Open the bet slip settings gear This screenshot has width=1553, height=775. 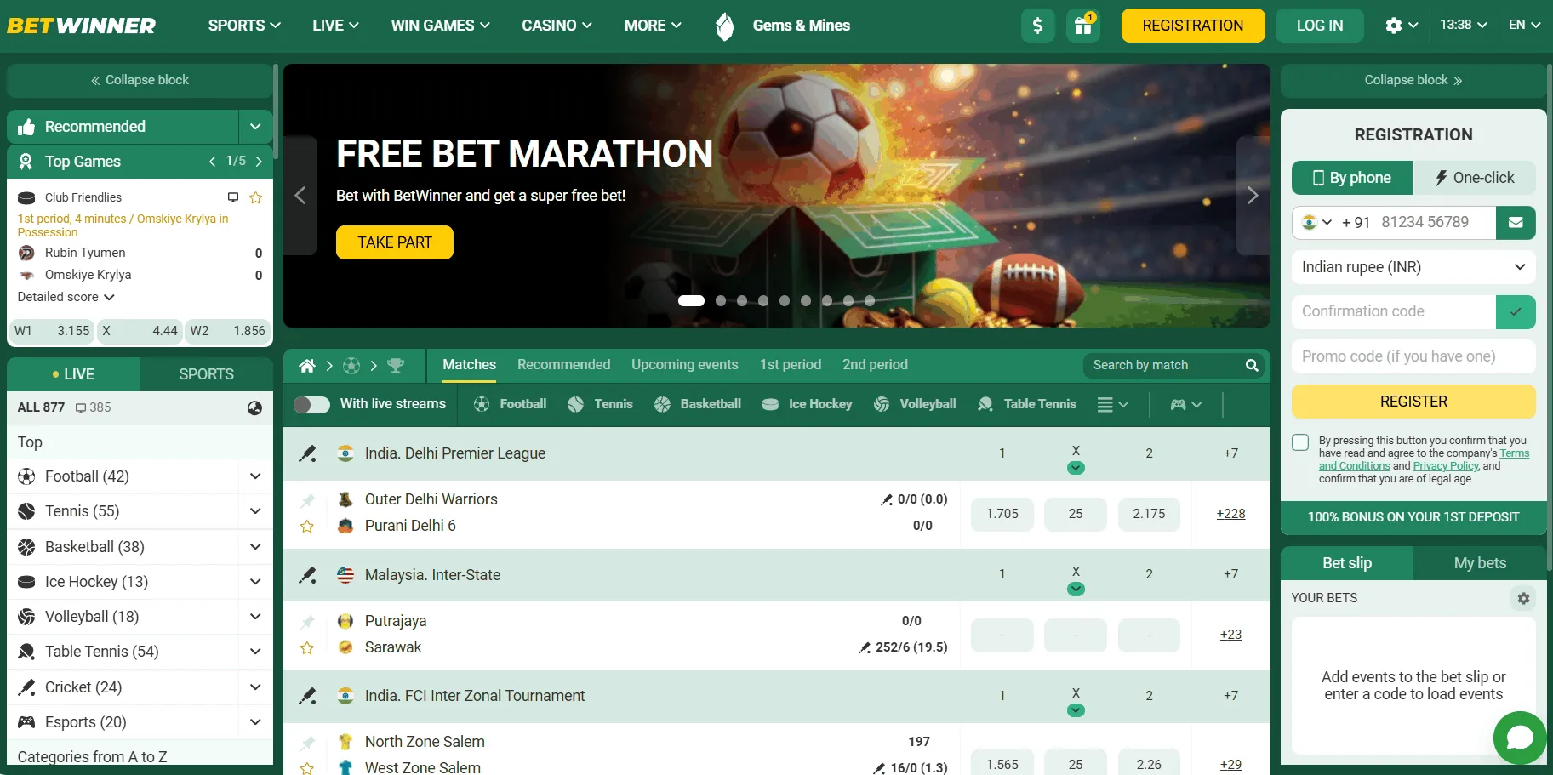tap(1523, 598)
